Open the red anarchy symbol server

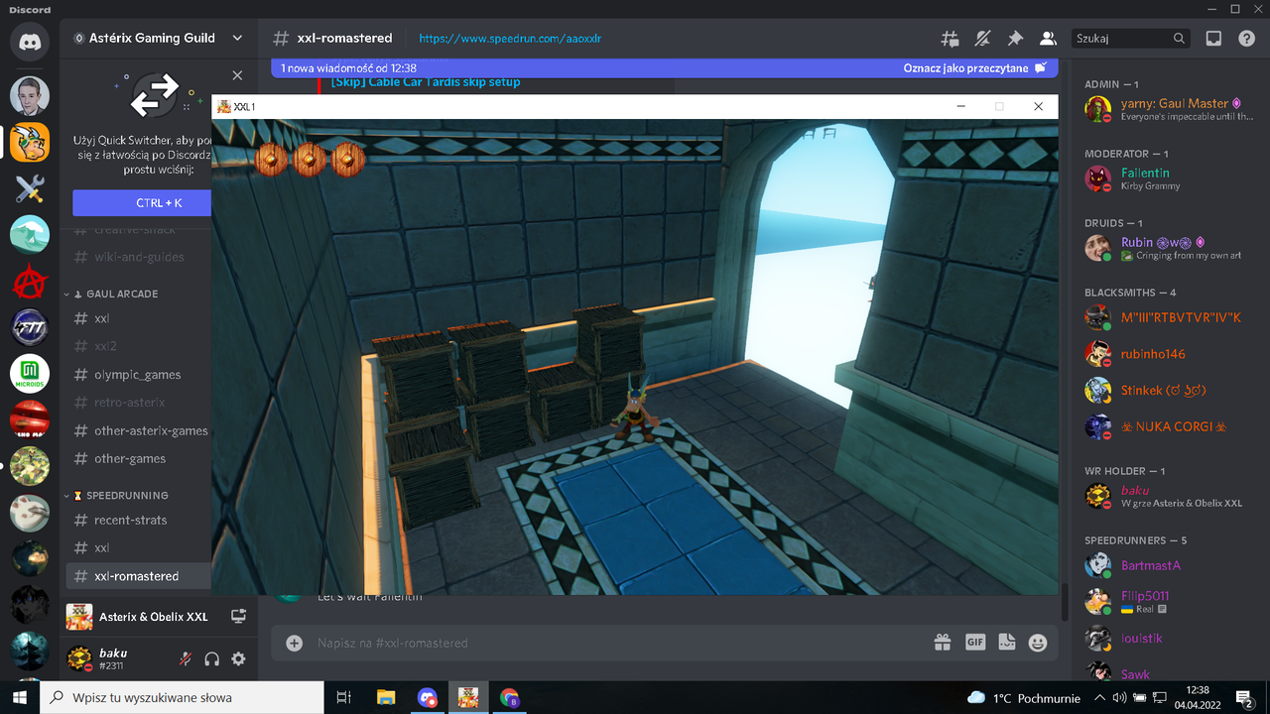point(30,282)
